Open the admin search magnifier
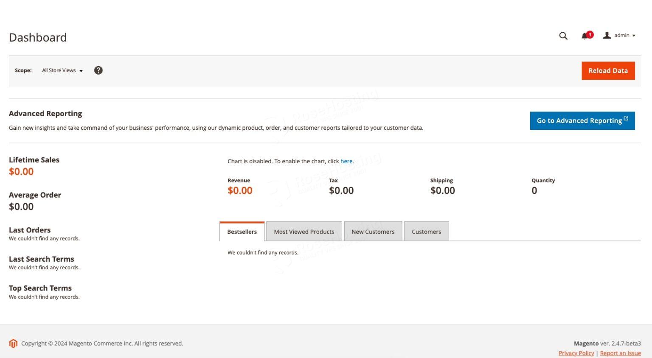Image resolution: width=652 pixels, height=358 pixels. point(563,36)
